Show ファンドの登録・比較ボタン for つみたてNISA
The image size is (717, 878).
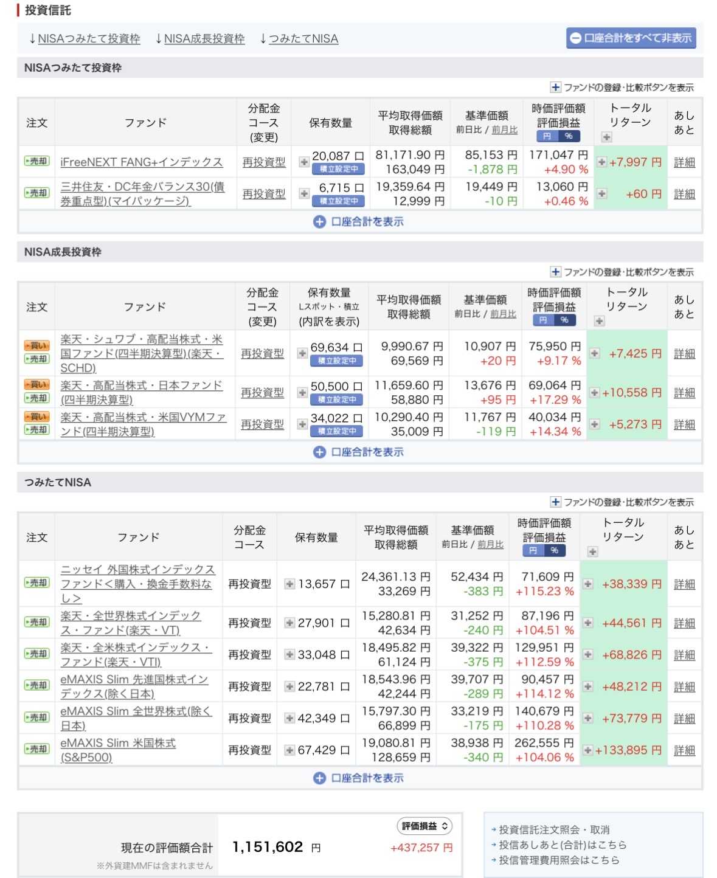[x=622, y=502]
